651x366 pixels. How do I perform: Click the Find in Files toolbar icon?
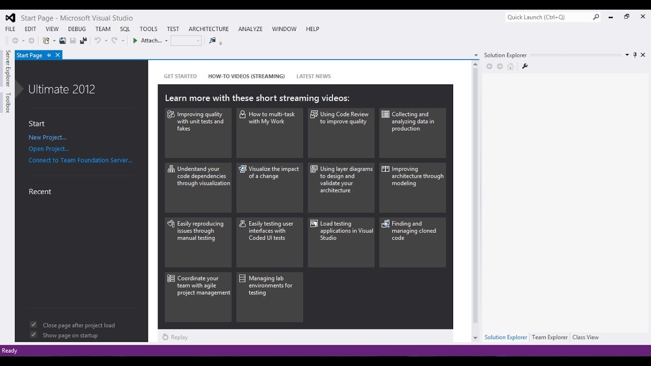pyautogui.click(x=213, y=41)
